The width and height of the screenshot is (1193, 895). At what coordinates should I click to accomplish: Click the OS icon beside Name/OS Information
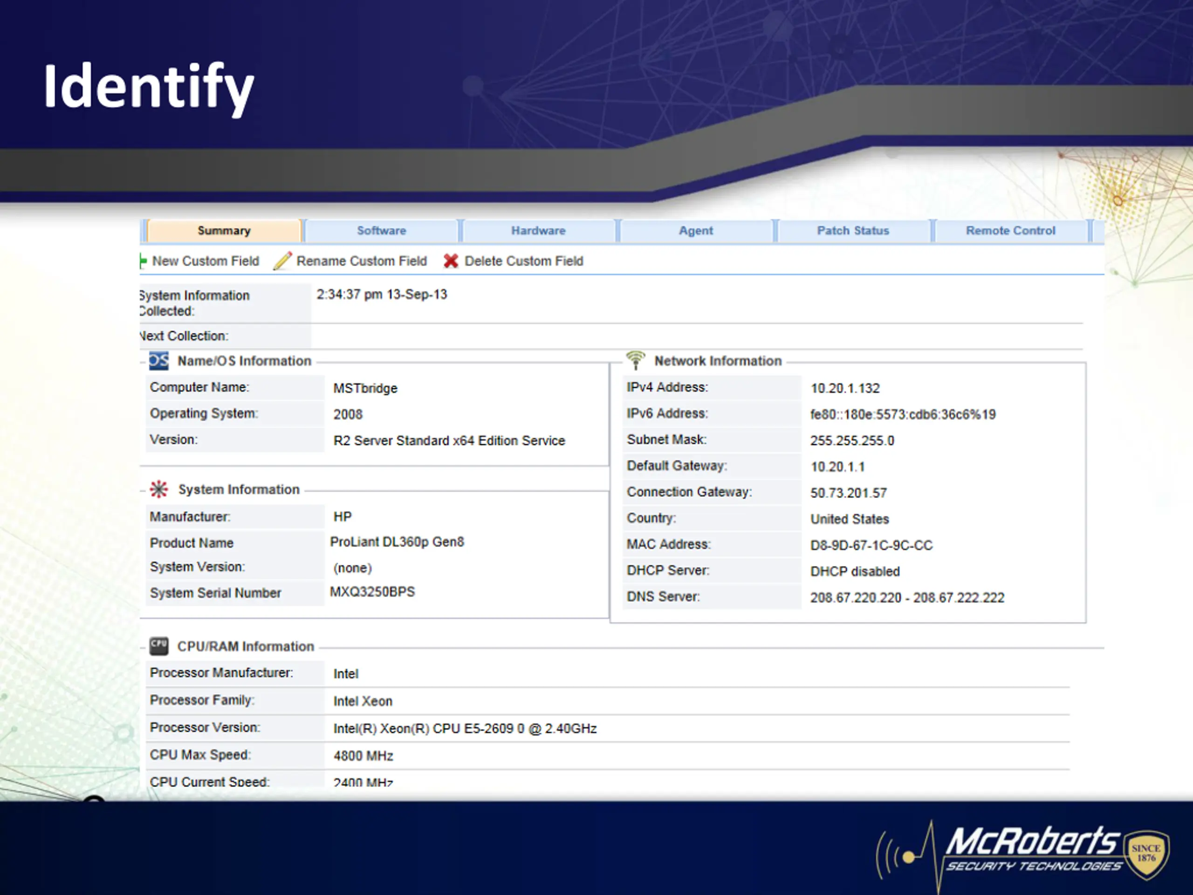coord(158,360)
